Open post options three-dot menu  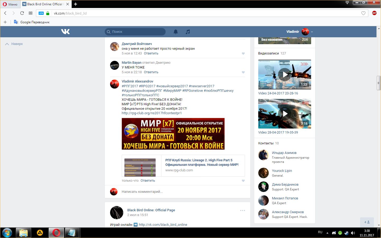click(243, 210)
